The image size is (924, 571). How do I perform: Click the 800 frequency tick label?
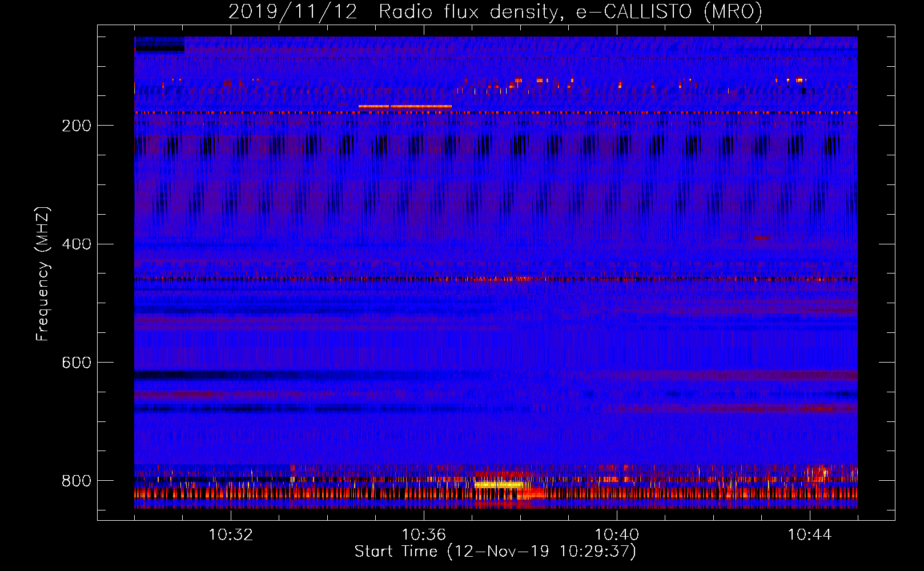coord(77,481)
